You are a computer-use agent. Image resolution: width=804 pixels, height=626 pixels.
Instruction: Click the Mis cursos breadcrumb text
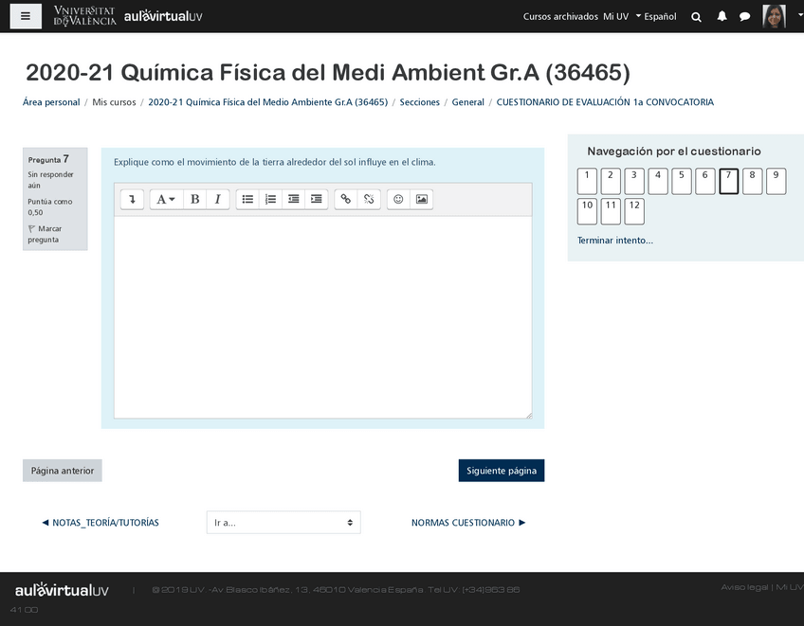(x=114, y=102)
